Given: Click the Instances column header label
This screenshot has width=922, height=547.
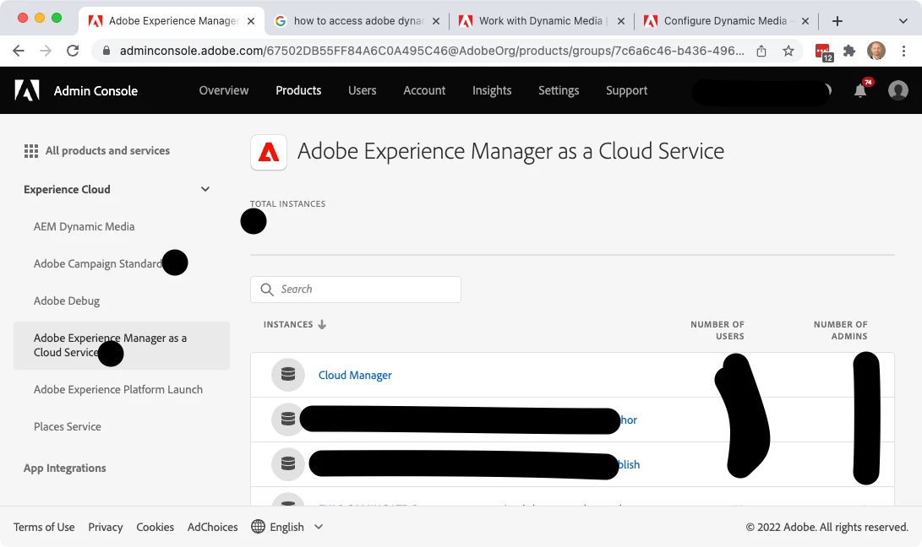Looking at the screenshot, I should click(x=288, y=324).
